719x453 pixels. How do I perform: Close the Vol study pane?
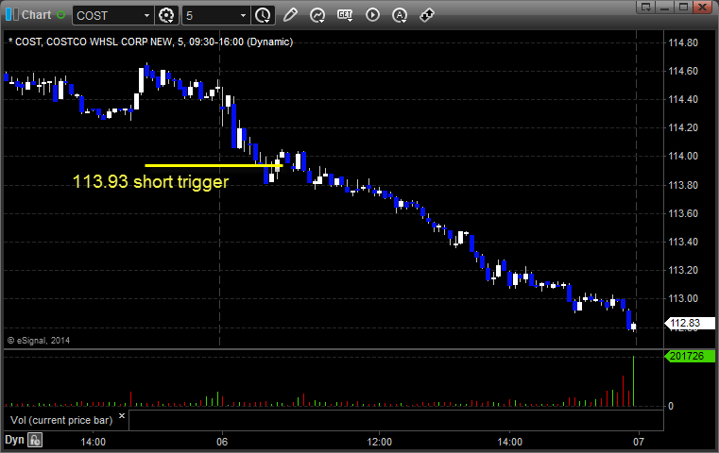[122, 416]
